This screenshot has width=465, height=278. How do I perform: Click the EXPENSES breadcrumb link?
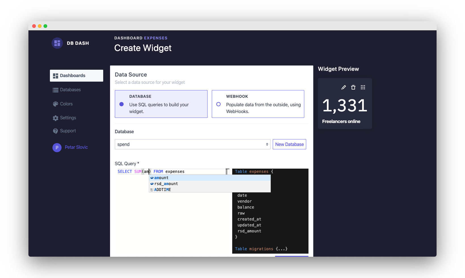click(x=156, y=38)
